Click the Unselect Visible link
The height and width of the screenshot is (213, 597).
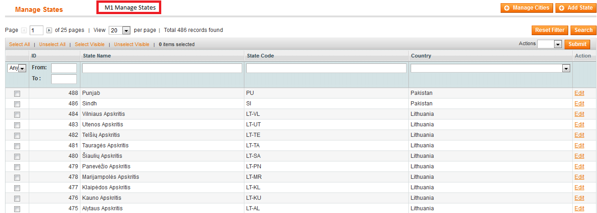[x=132, y=45]
